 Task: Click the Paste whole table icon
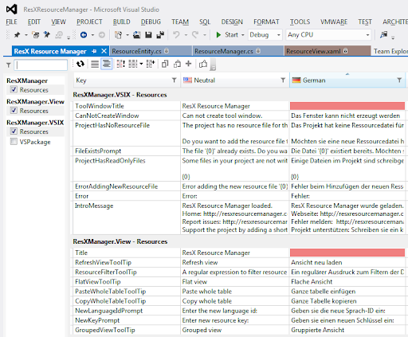(x=177, y=64)
